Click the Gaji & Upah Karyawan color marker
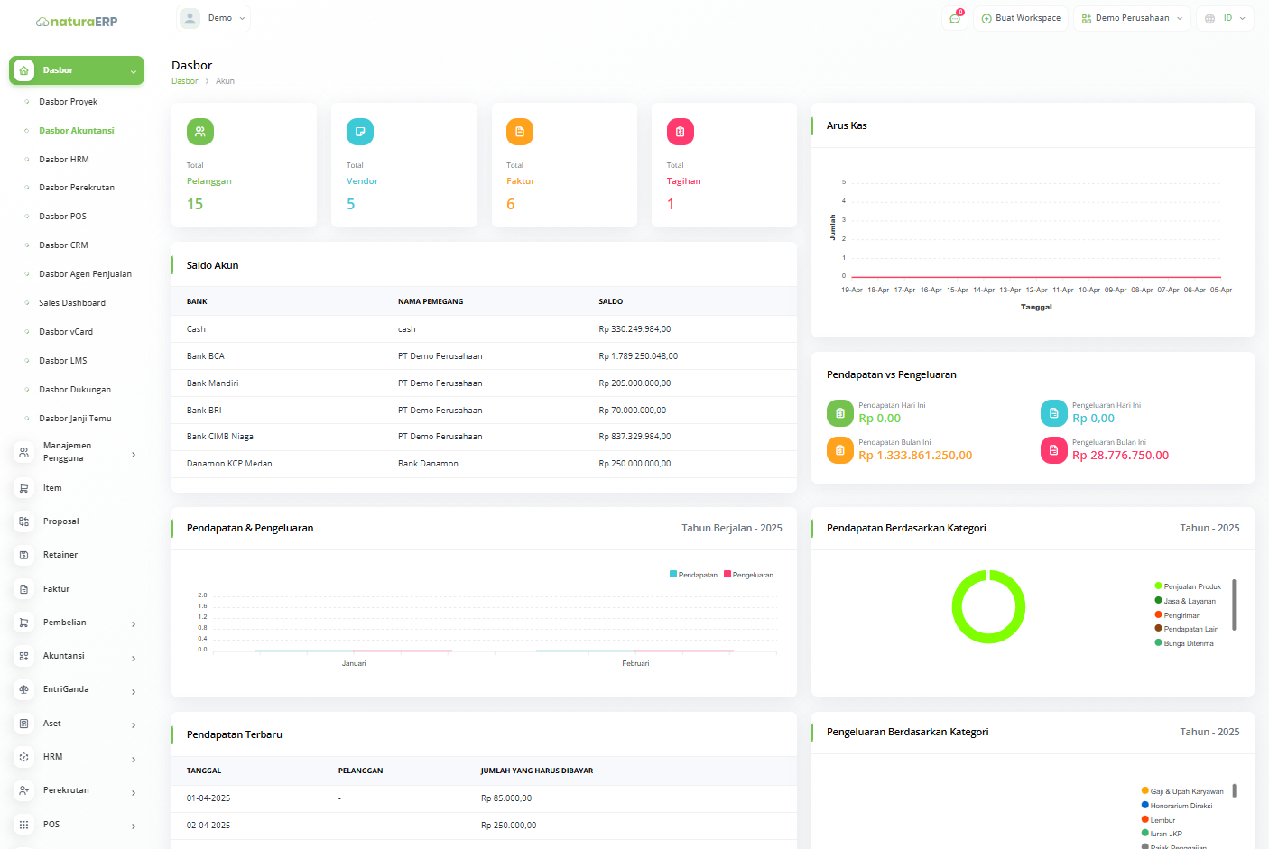 pos(1145,791)
